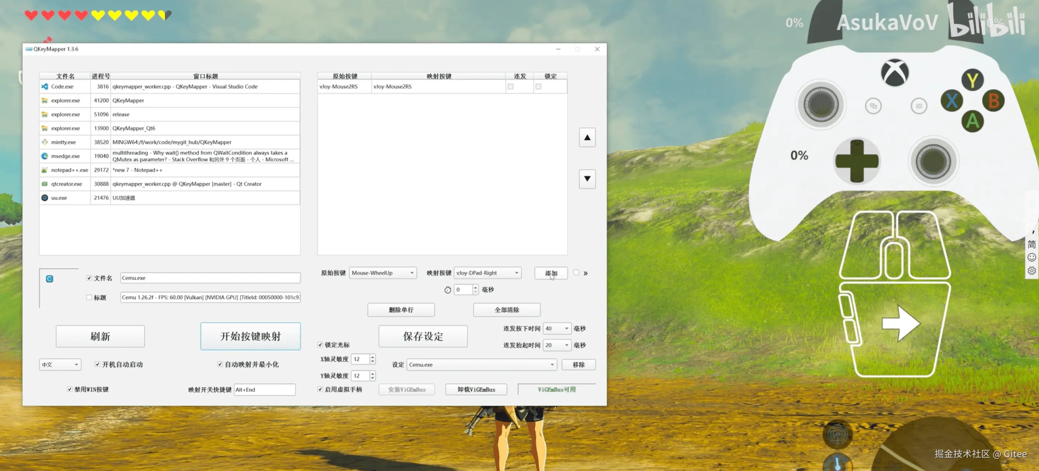This screenshot has height=471, width=1039.
Task: Click the settings gear on right edge
Action: 1031,271
